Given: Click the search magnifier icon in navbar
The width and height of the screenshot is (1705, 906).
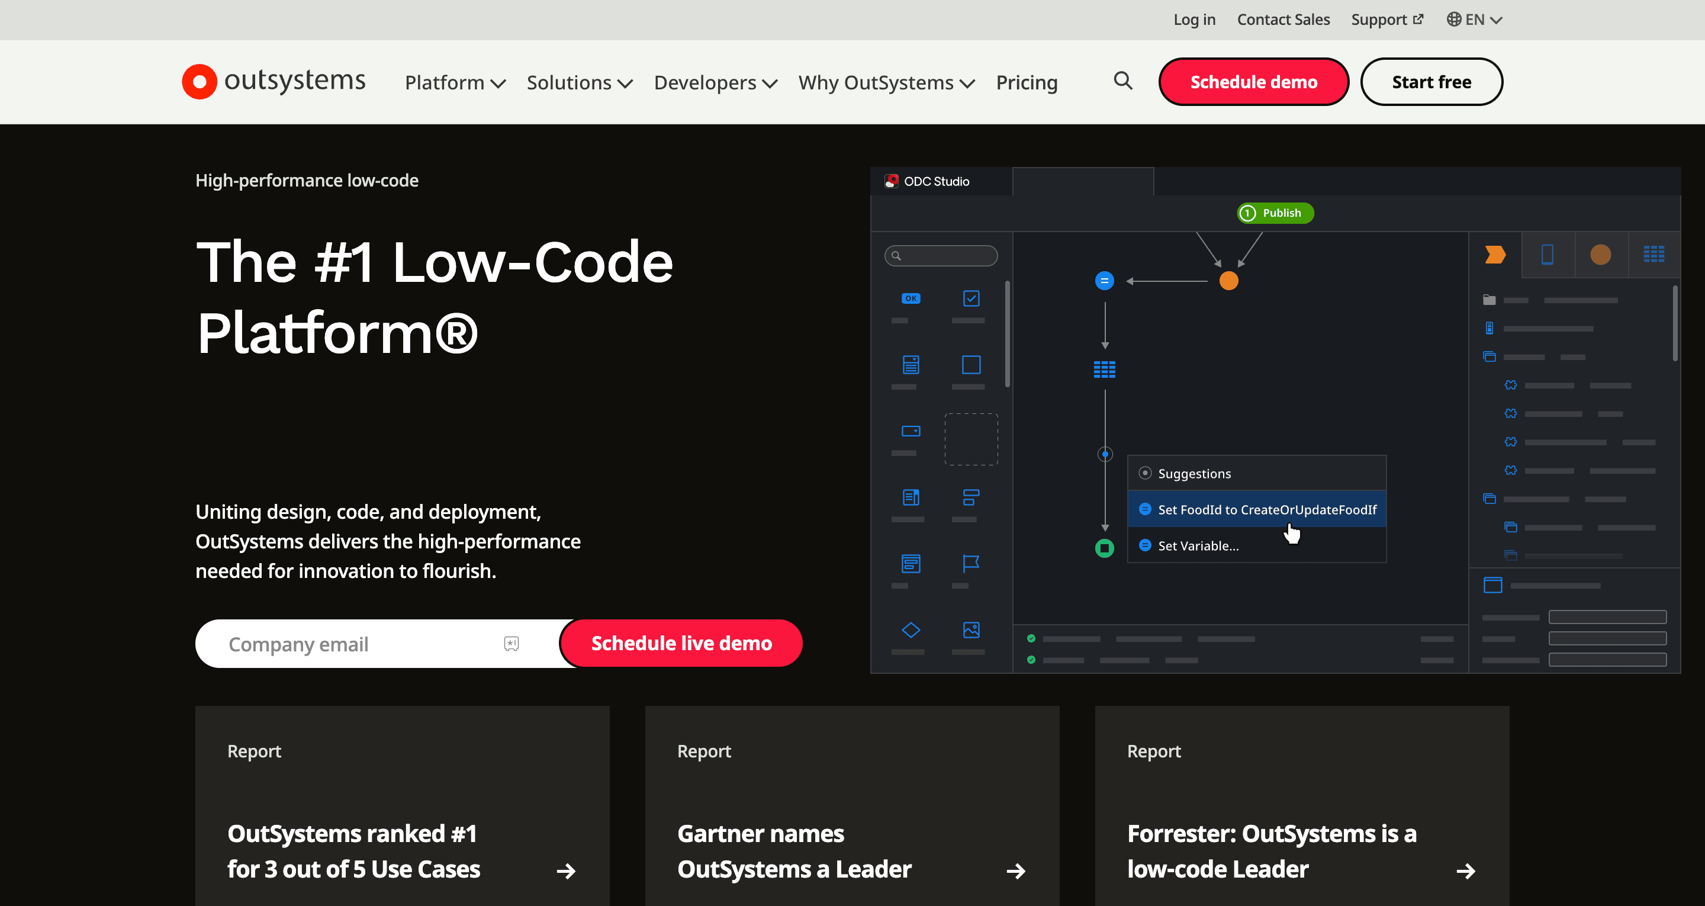Looking at the screenshot, I should pos(1122,82).
